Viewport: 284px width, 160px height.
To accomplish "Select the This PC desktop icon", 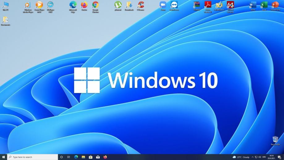I will tap(6, 6).
